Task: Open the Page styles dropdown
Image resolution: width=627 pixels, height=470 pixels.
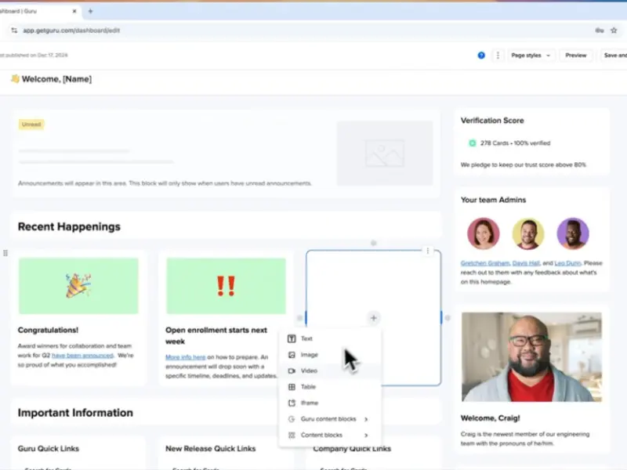Action: click(531, 55)
